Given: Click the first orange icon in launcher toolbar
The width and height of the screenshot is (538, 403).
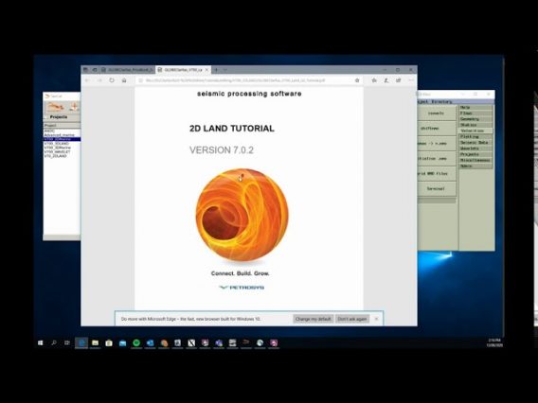Looking at the screenshot, I should coord(56,107).
